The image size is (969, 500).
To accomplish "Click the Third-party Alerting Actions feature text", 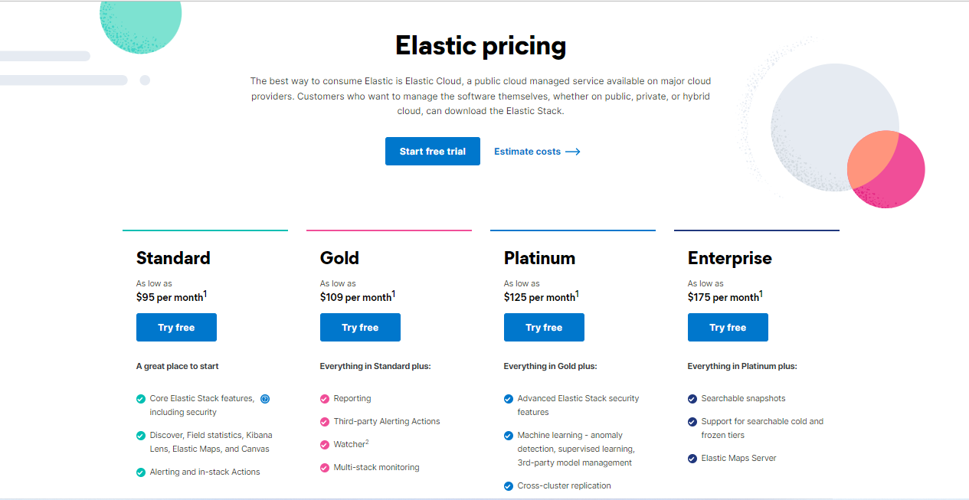I will [387, 422].
